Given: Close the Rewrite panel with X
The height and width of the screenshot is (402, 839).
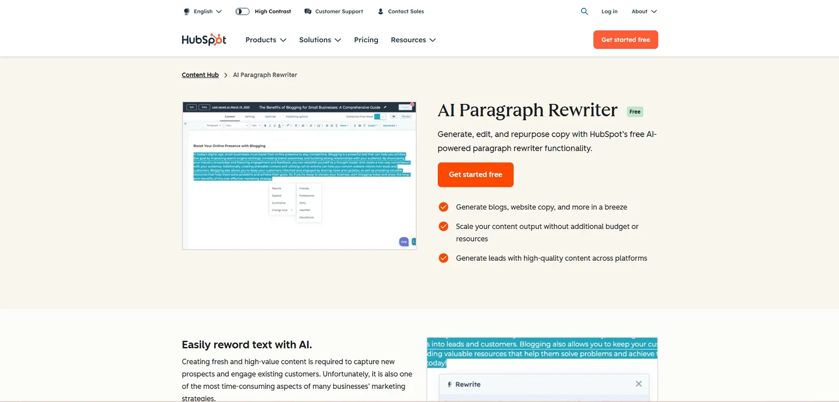Looking at the screenshot, I should pos(639,384).
